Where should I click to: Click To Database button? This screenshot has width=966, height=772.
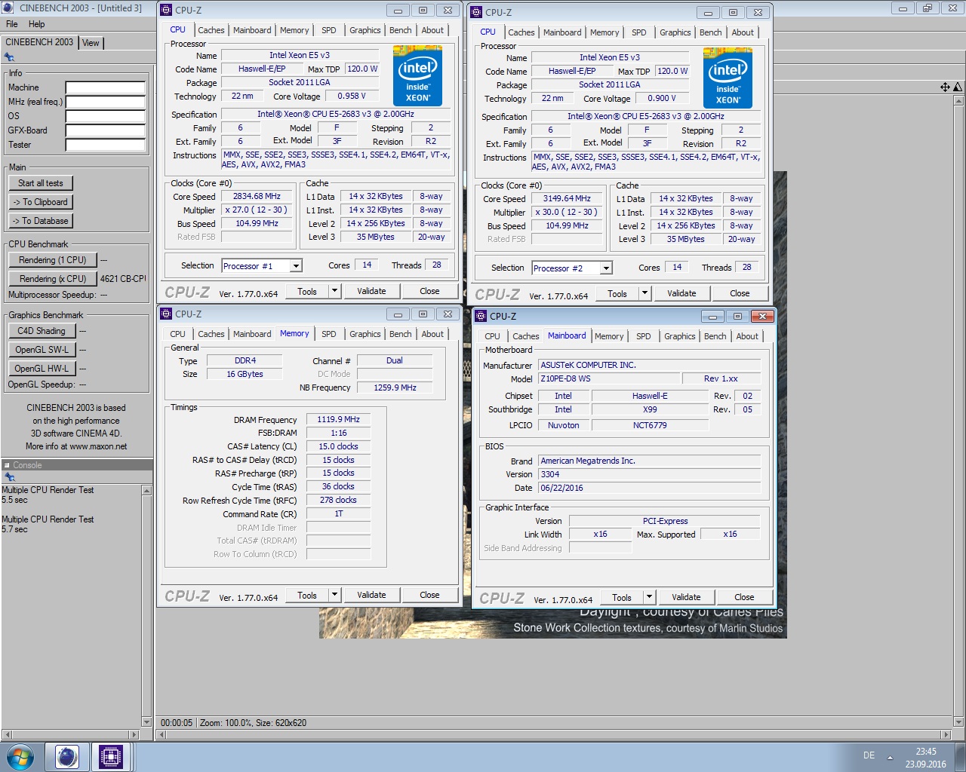point(41,221)
